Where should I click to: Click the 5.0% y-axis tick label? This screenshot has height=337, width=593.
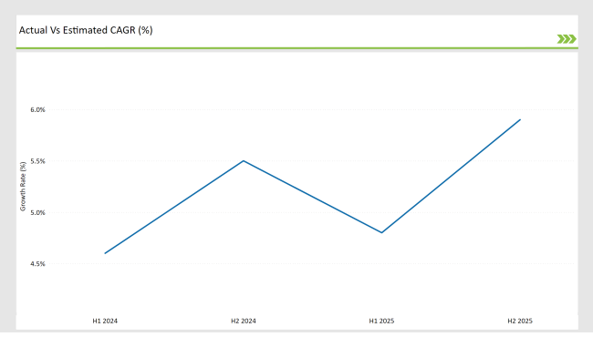tap(37, 212)
